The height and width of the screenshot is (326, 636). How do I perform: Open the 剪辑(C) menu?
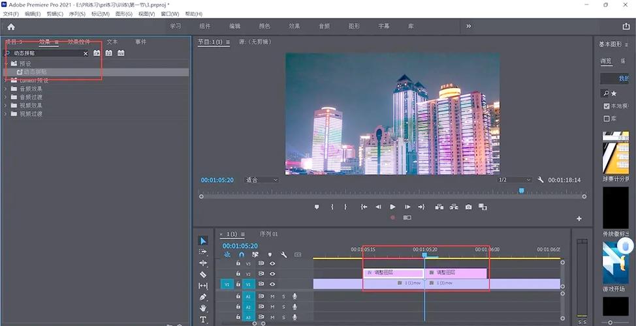(x=55, y=14)
